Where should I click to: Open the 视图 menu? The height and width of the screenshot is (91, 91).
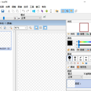coord(2,7)
